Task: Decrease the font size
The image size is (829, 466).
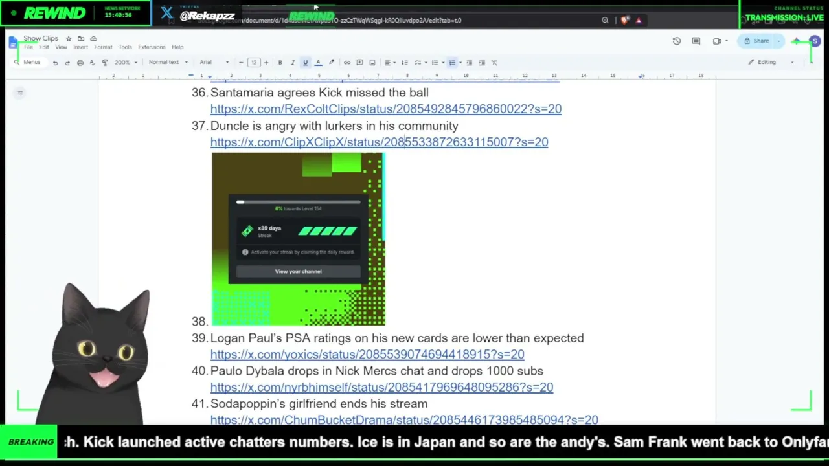Action: [x=241, y=63]
